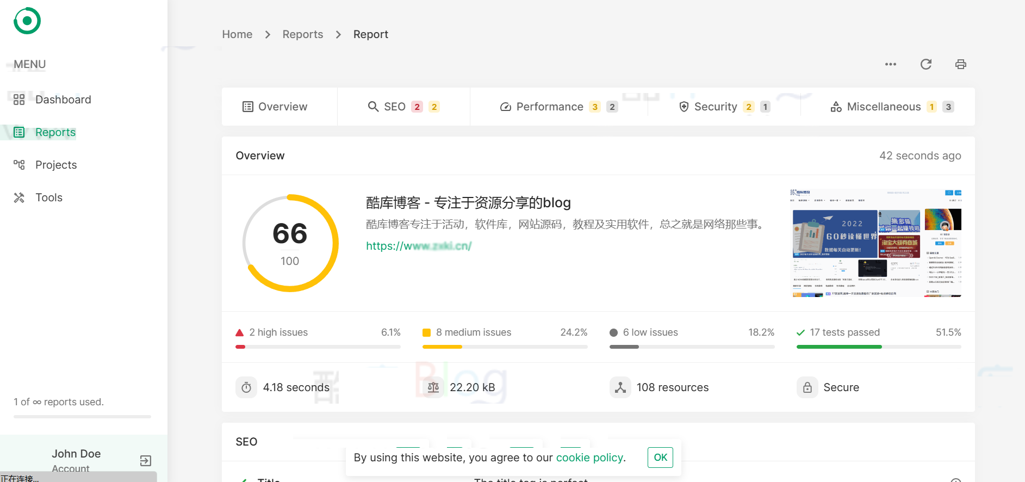Open the website screenshot thumbnail
This screenshot has width=1025, height=482.
[875, 243]
